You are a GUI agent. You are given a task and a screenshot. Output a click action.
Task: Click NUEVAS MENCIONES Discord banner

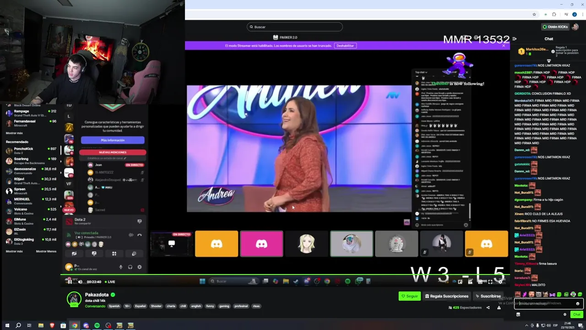click(113, 152)
